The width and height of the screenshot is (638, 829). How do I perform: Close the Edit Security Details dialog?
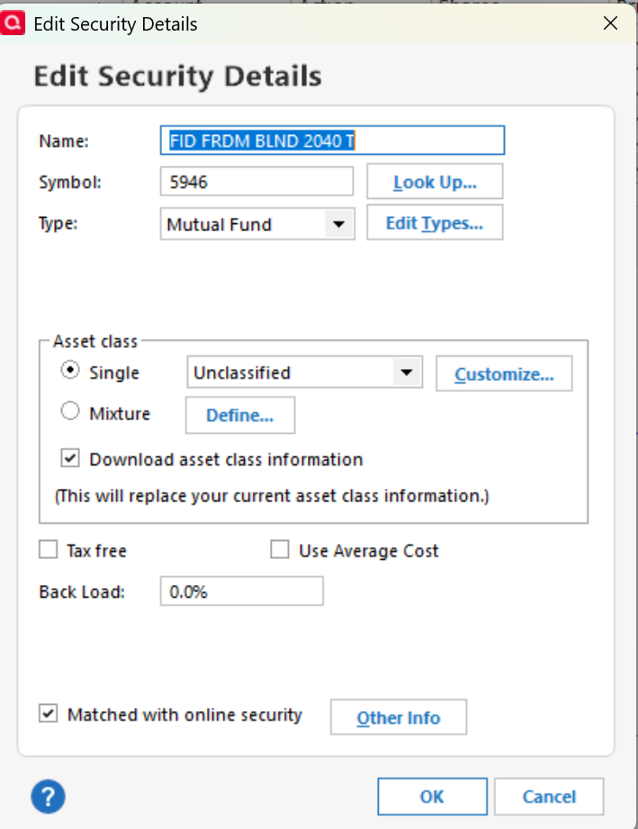(610, 23)
